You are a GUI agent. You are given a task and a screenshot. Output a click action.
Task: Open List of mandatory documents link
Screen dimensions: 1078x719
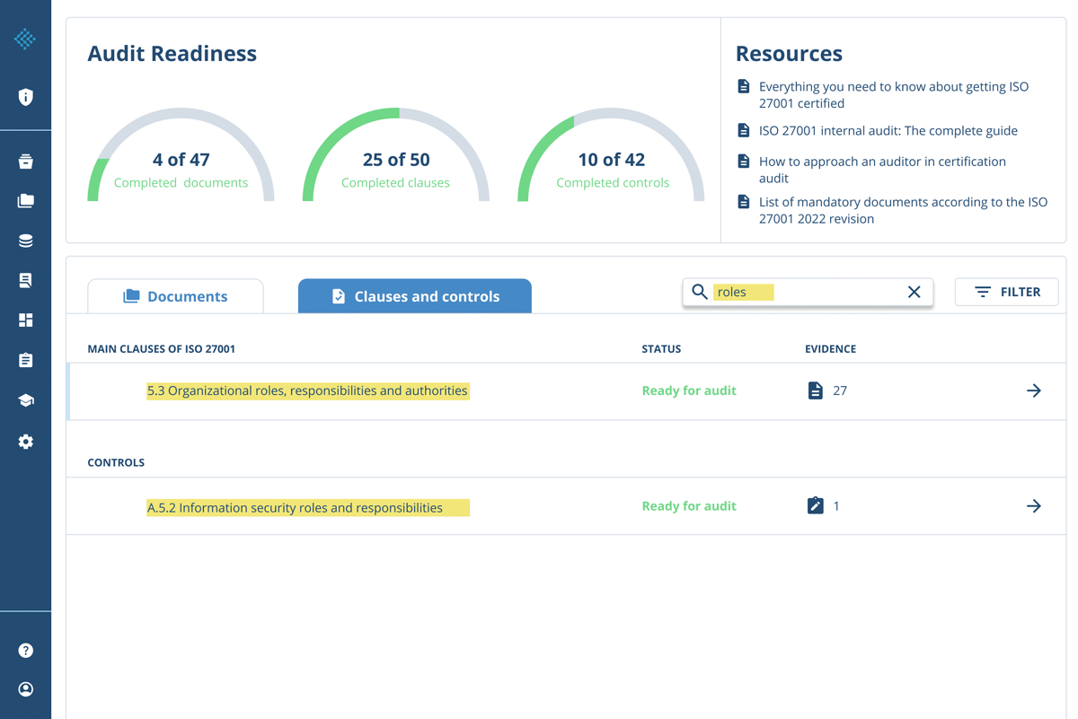tap(903, 210)
